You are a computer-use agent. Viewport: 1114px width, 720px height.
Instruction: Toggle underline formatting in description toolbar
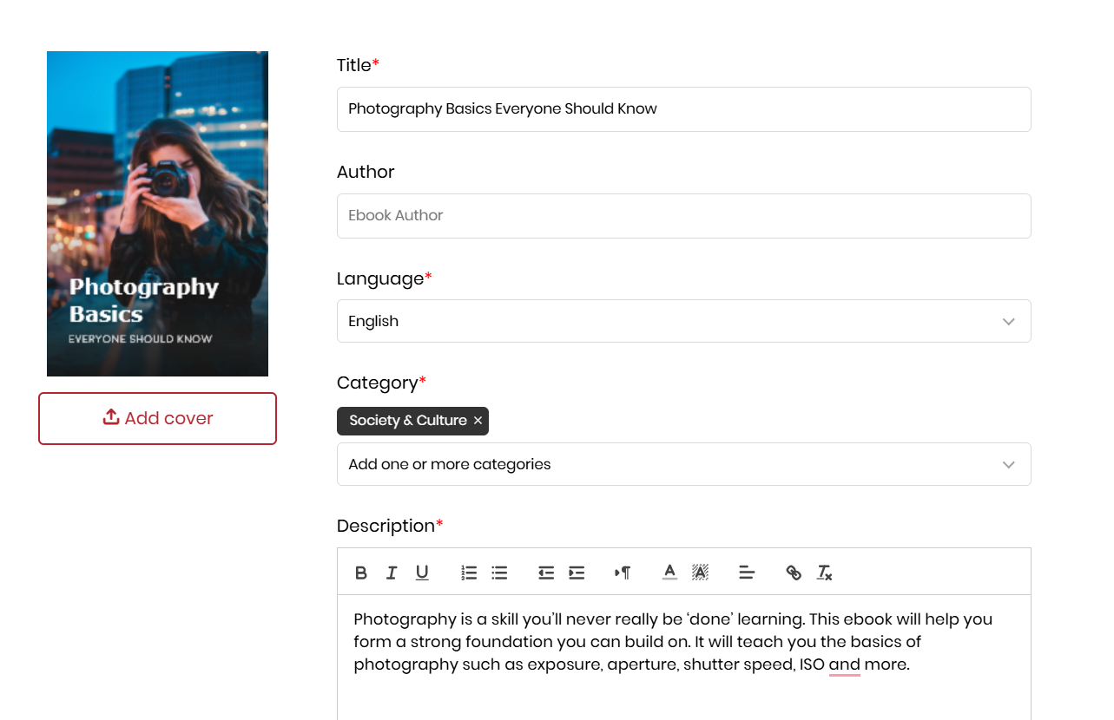422,573
